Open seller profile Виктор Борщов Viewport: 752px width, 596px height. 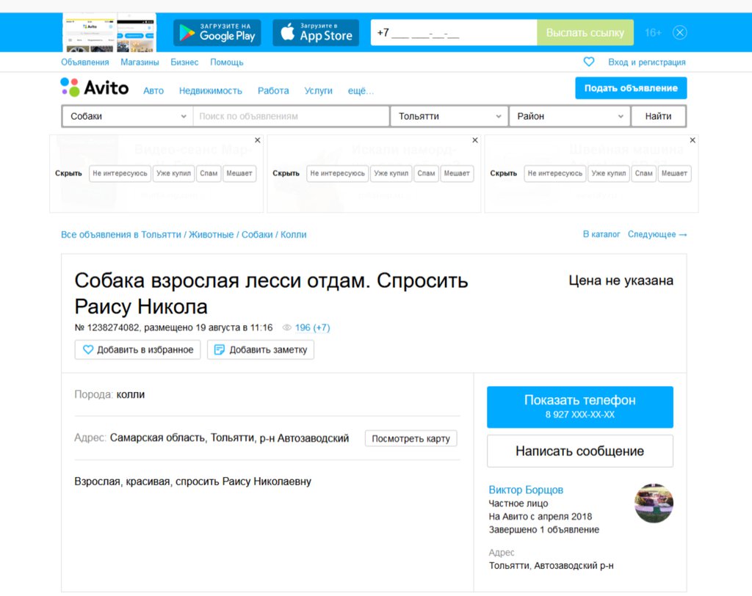(x=526, y=490)
